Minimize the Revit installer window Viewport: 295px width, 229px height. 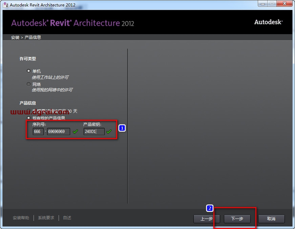[263, 4]
